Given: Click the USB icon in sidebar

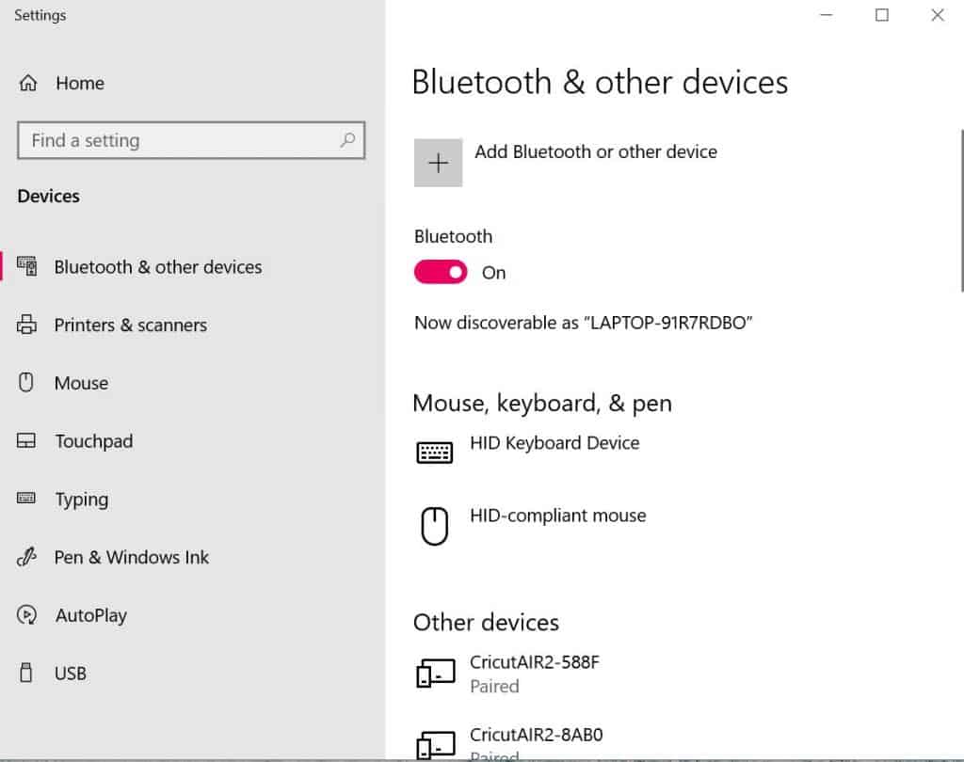Looking at the screenshot, I should (26, 674).
